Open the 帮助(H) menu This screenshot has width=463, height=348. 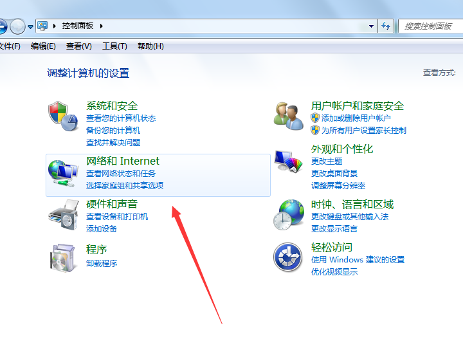click(150, 46)
